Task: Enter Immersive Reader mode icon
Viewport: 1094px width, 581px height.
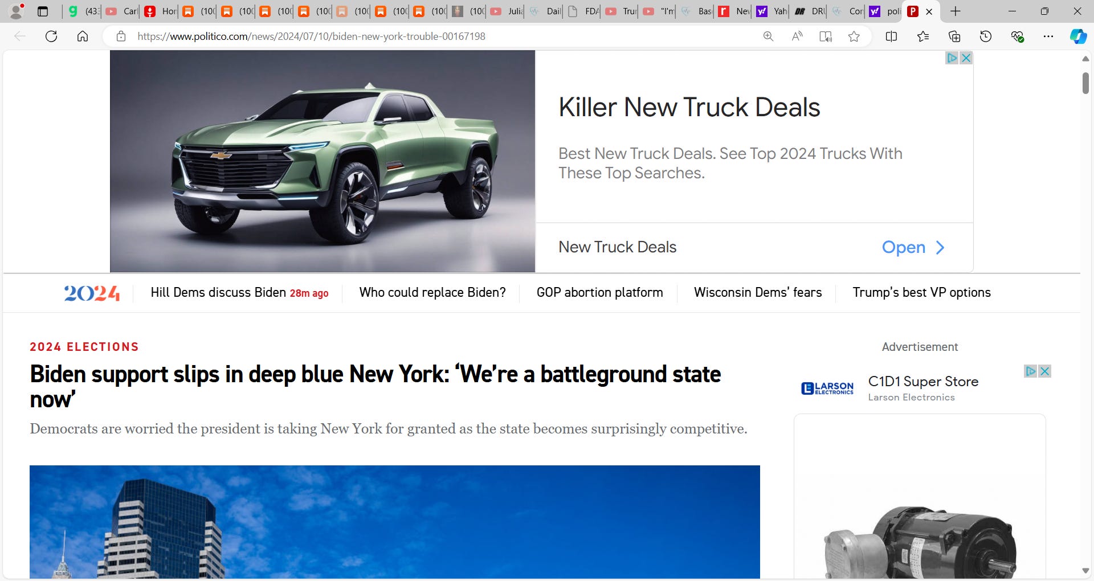Action: click(825, 36)
